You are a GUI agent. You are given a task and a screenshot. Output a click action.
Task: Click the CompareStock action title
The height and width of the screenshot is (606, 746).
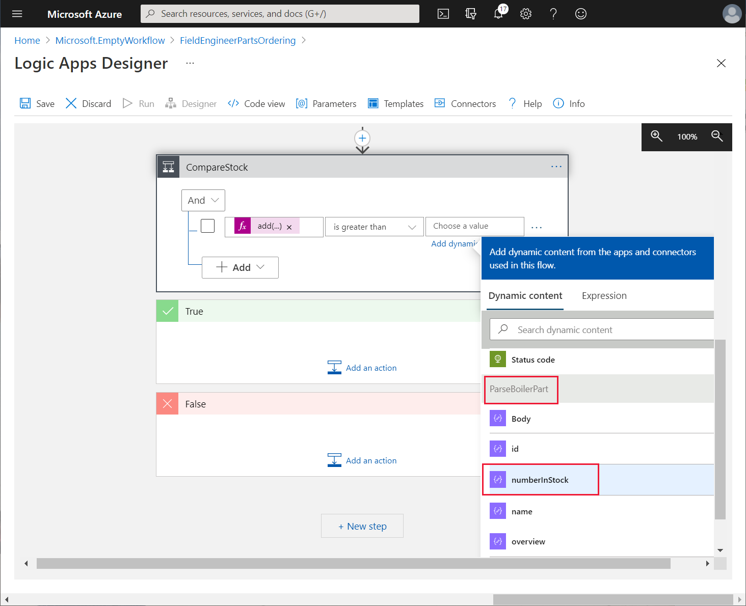[217, 167]
